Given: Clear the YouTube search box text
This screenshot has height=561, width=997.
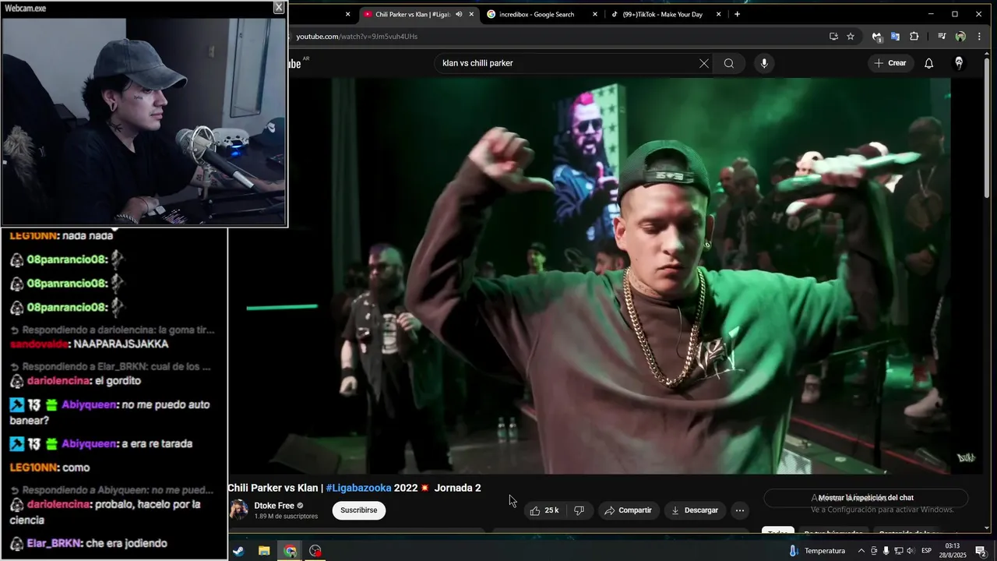Looking at the screenshot, I should (x=703, y=63).
